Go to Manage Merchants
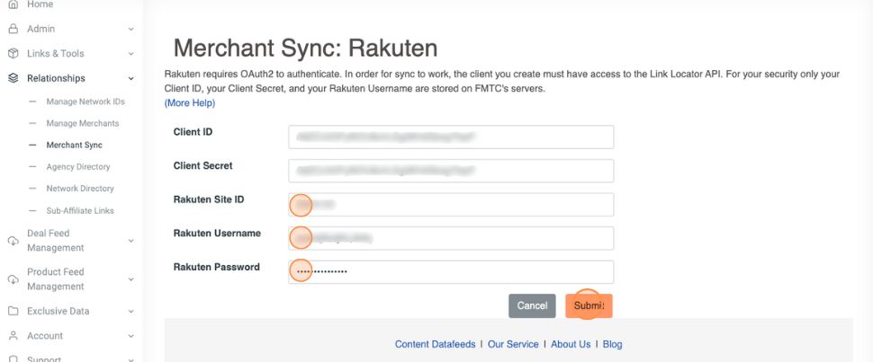 pyautogui.click(x=82, y=123)
